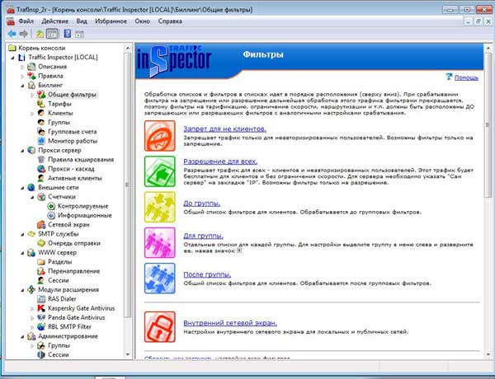The width and height of the screenshot is (495, 379).
Task: Select Разделы under WWW сервер
Action: (59, 262)
